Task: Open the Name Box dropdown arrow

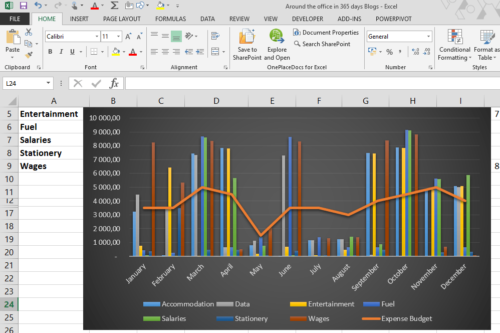Action: click(x=48, y=83)
